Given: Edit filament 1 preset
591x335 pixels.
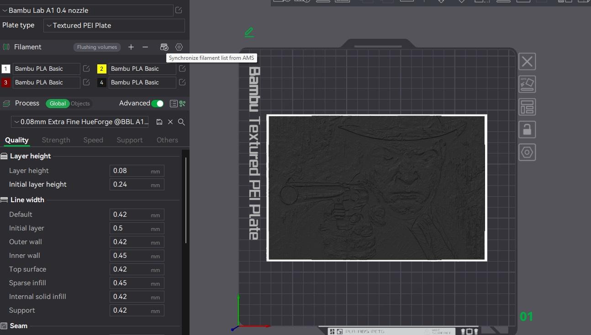Looking at the screenshot, I should [86, 68].
